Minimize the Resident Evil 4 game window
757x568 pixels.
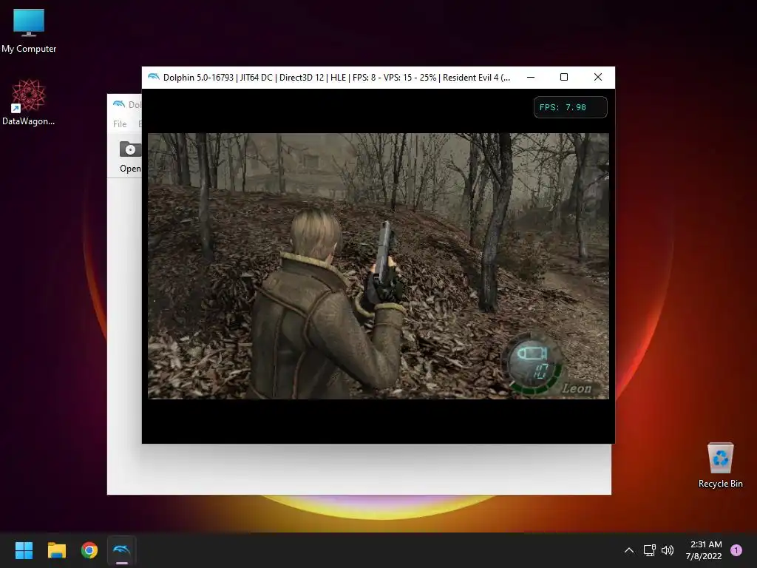531,77
